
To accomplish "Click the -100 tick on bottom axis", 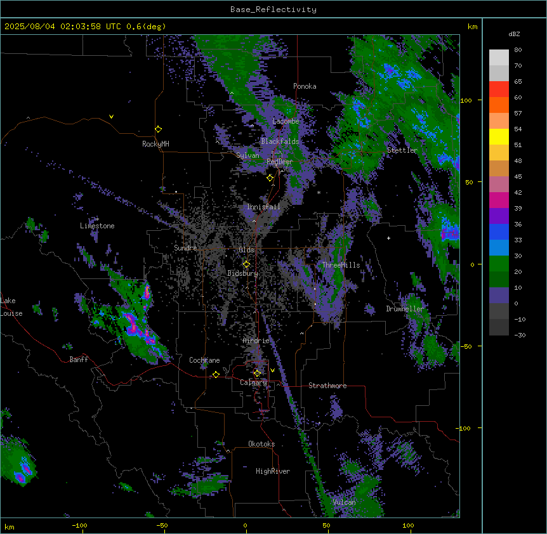I will coord(79,525).
